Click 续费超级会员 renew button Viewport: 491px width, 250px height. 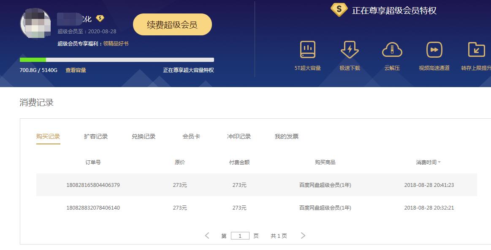pyautogui.click(x=173, y=24)
